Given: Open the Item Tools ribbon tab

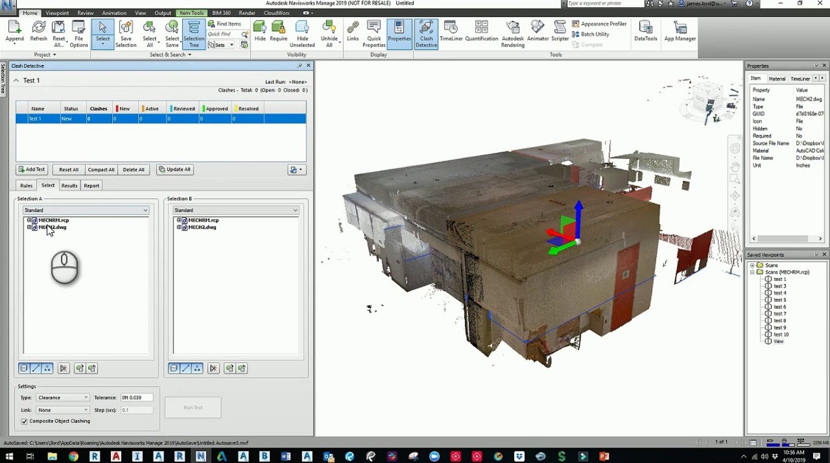Looking at the screenshot, I should (192, 13).
